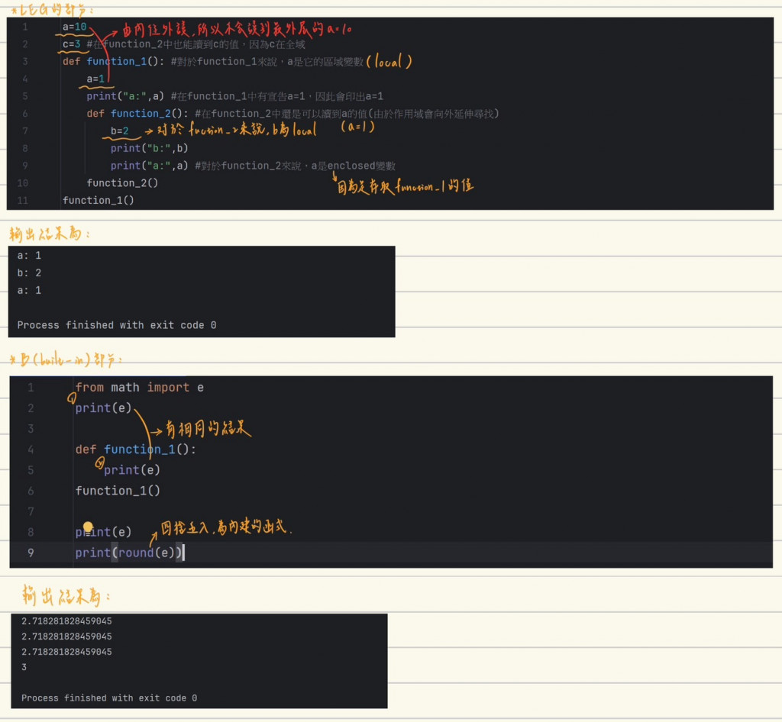The height and width of the screenshot is (722, 782).
Task: Click exit code message in the first output
Action: point(117,325)
